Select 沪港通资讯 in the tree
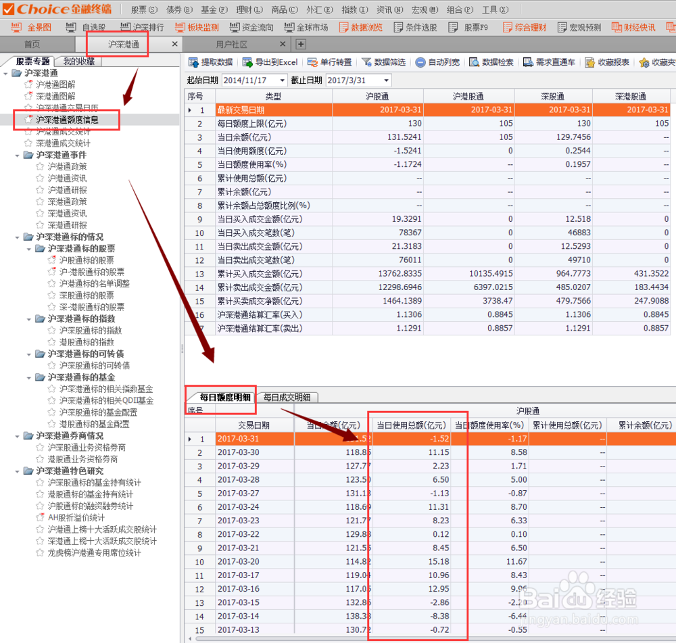Image resolution: width=676 pixels, height=643 pixels. (x=67, y=178)
